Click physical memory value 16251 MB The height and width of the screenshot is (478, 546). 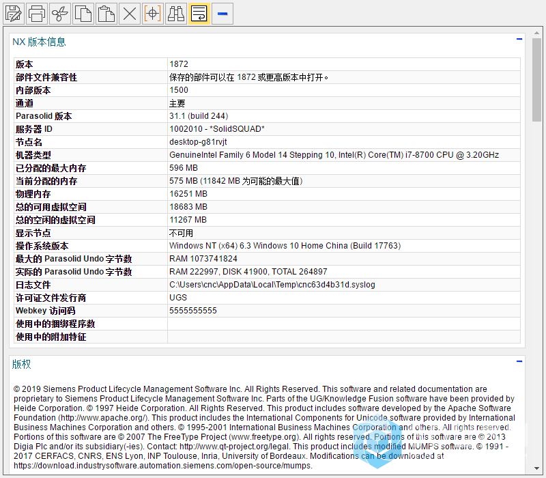188,194
